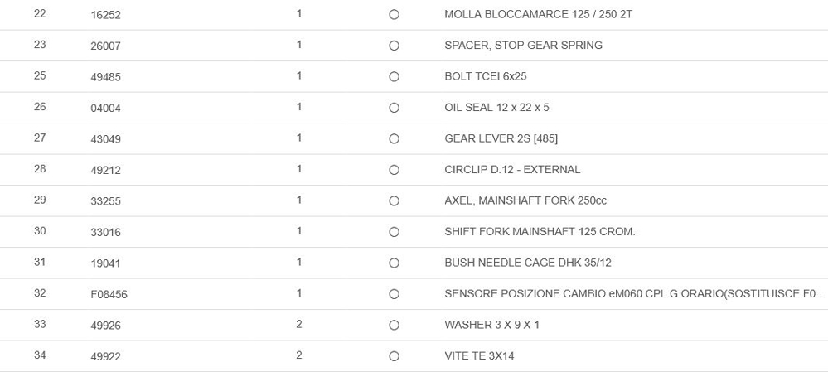828x372 pixels.
Task: Select the circle for AXEL, MAINSHAFT FORK 250cc
Action: [x=394, y=200]
